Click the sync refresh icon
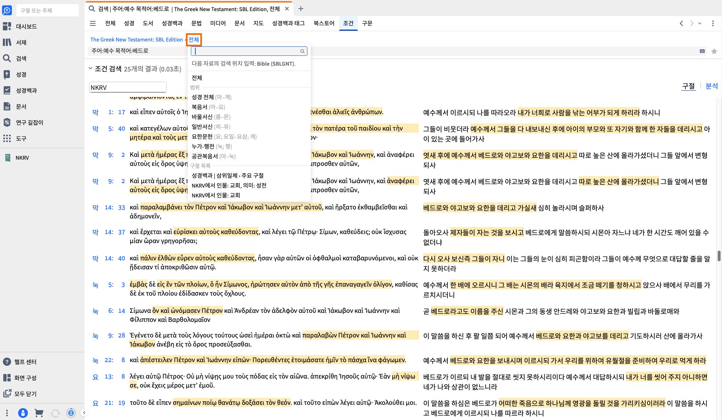The height and width of the screenshot is (420, 722). pos(55,413)
